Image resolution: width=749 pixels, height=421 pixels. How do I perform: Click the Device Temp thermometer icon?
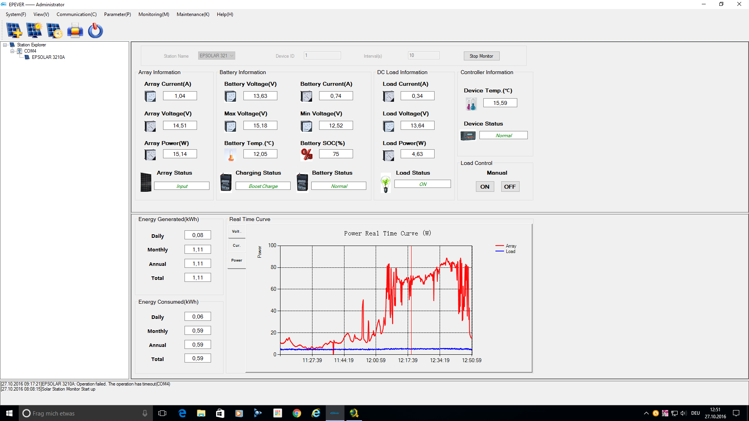tap(471, 104)
